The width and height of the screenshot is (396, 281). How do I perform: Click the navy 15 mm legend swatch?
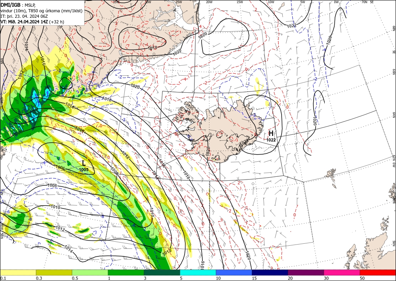(x=270, y=272)
